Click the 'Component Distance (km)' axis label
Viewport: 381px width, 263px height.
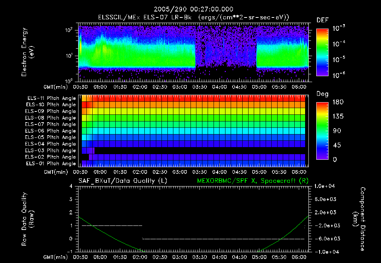[x=359, y=219]
